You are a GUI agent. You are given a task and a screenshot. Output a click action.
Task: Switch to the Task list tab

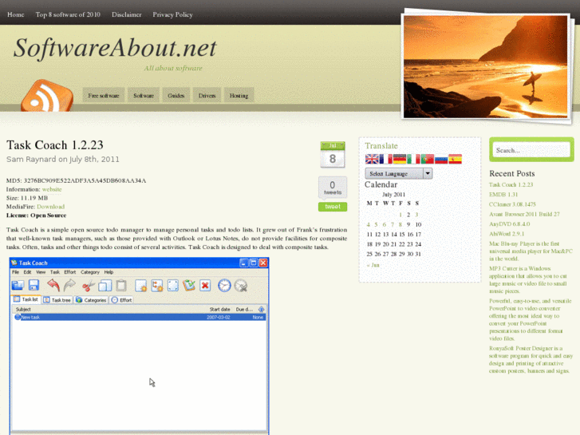[26, 299]
